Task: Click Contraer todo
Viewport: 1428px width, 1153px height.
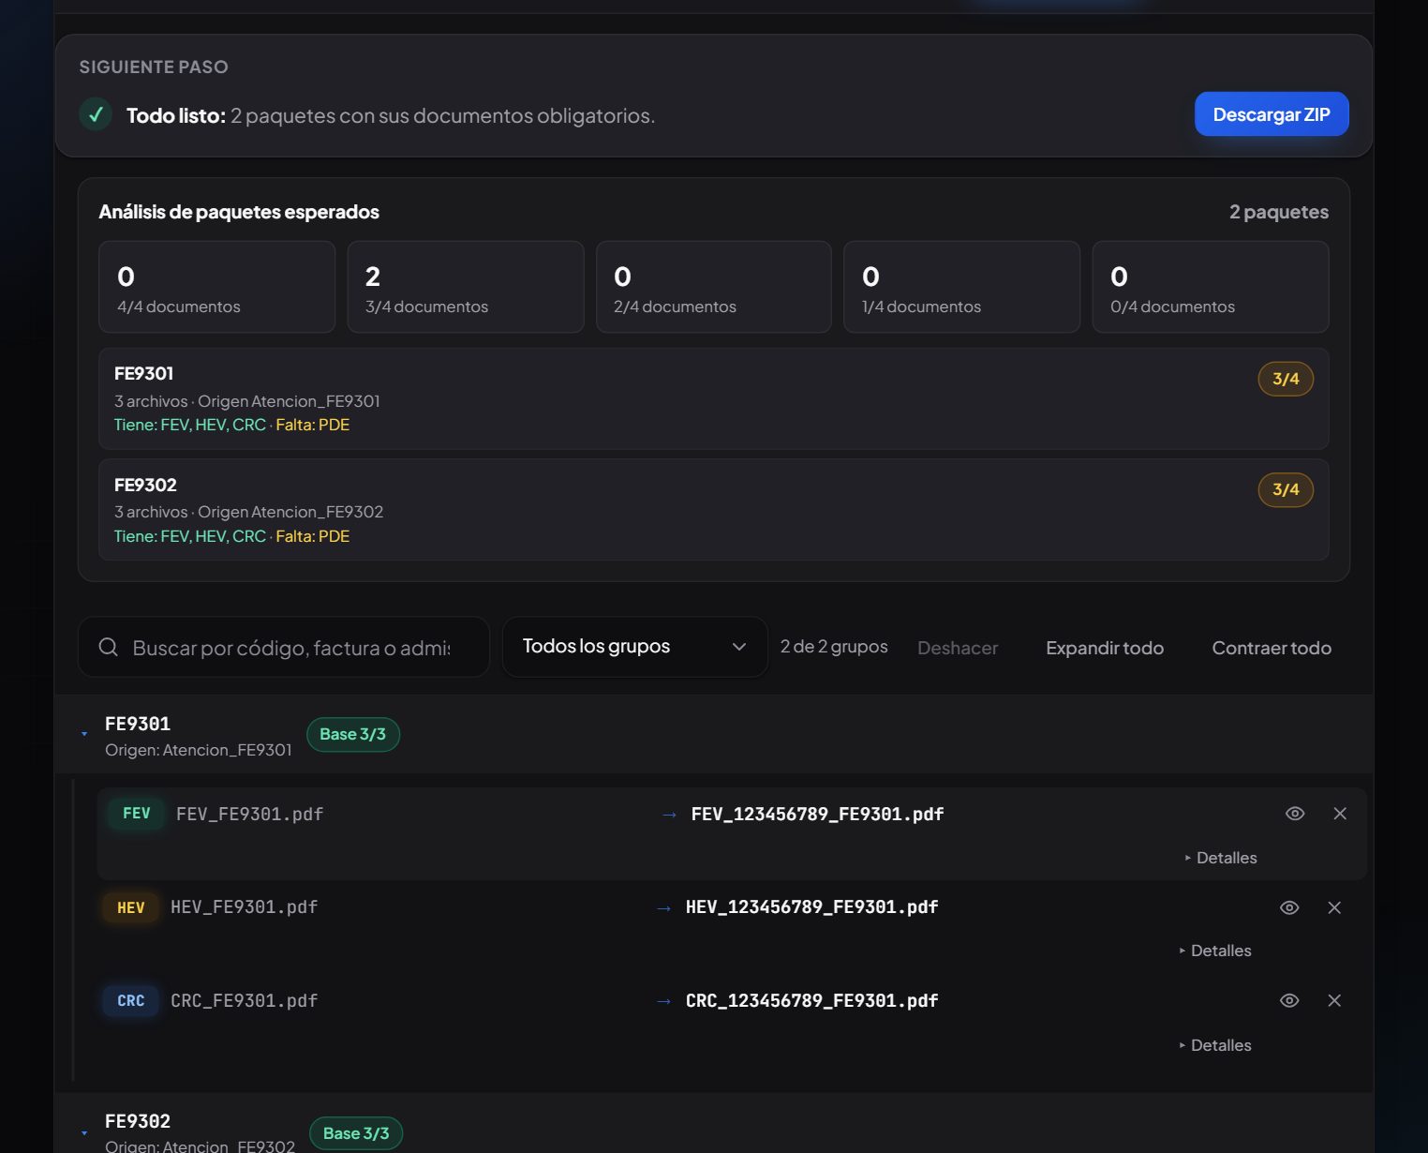Action: coord(1272,648)
